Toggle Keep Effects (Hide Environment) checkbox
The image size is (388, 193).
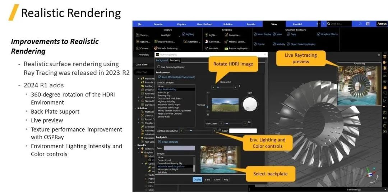tap(160, 77)
